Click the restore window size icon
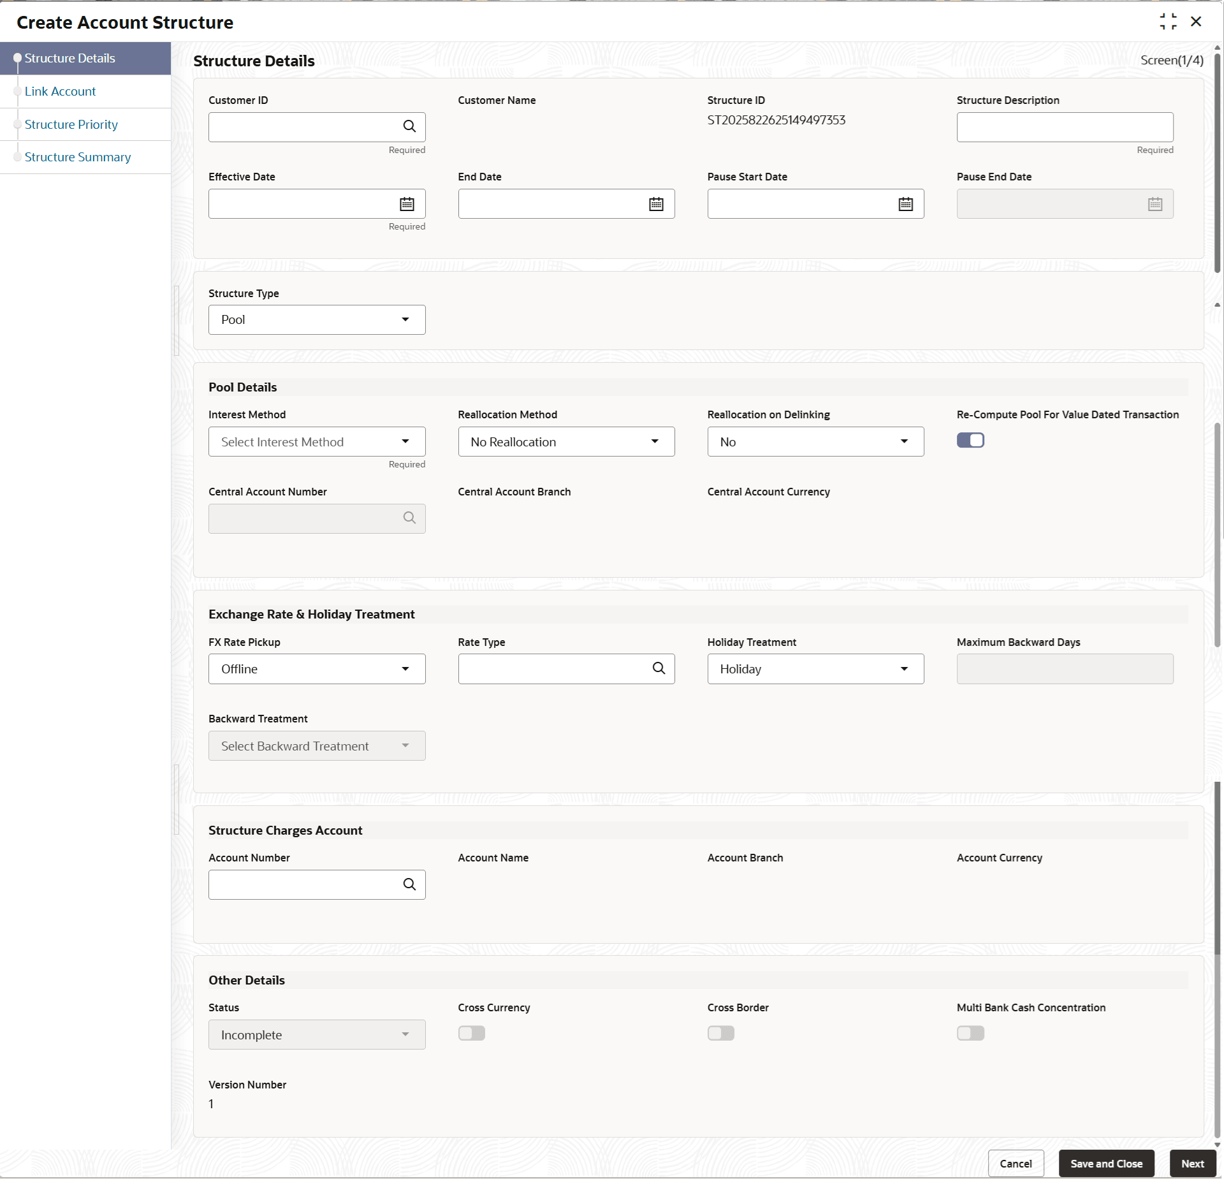Viewport: 1224px width, 1179px height. (x=1169, y=21)
